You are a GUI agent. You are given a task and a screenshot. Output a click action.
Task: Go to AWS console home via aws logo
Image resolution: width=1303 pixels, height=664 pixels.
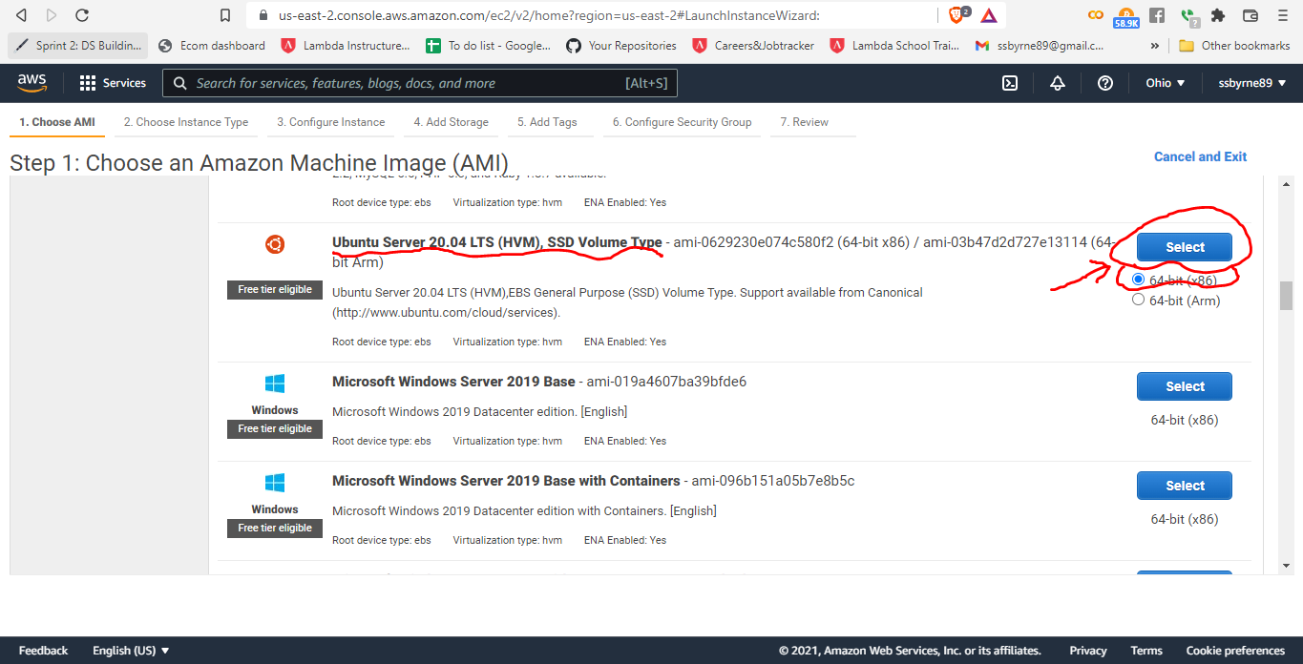click(32, 83)
